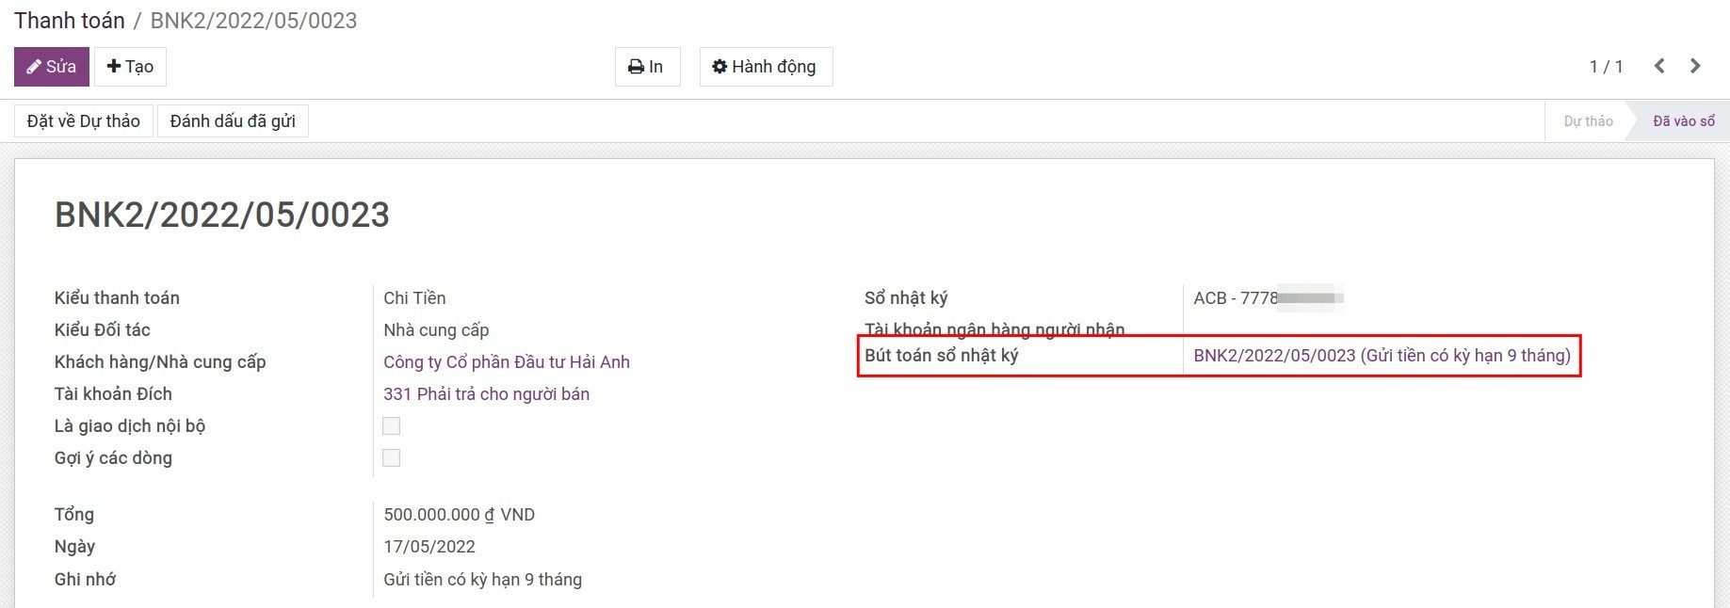Viewport: 1730px width, 608px height.
Task: Select the Đã vào sổ status stage
Action: pos(1683,121)
